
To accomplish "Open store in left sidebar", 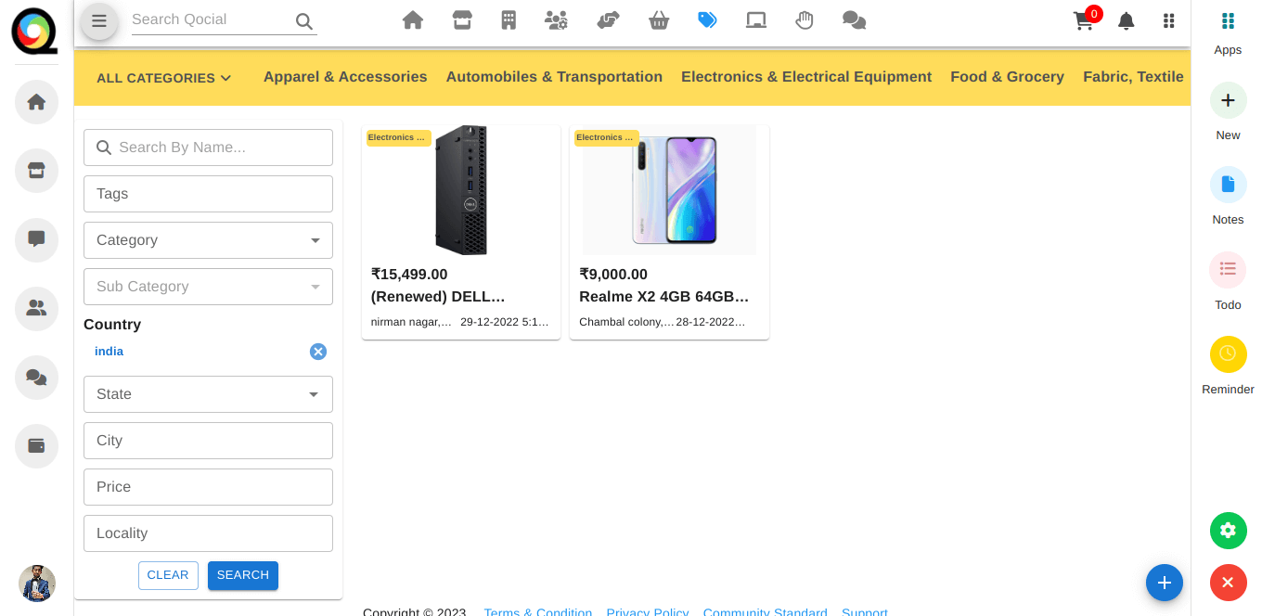I will [36, 171].
